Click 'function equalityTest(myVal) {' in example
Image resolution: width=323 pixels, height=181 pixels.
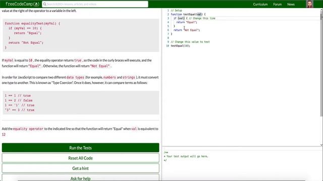point(32,24)
